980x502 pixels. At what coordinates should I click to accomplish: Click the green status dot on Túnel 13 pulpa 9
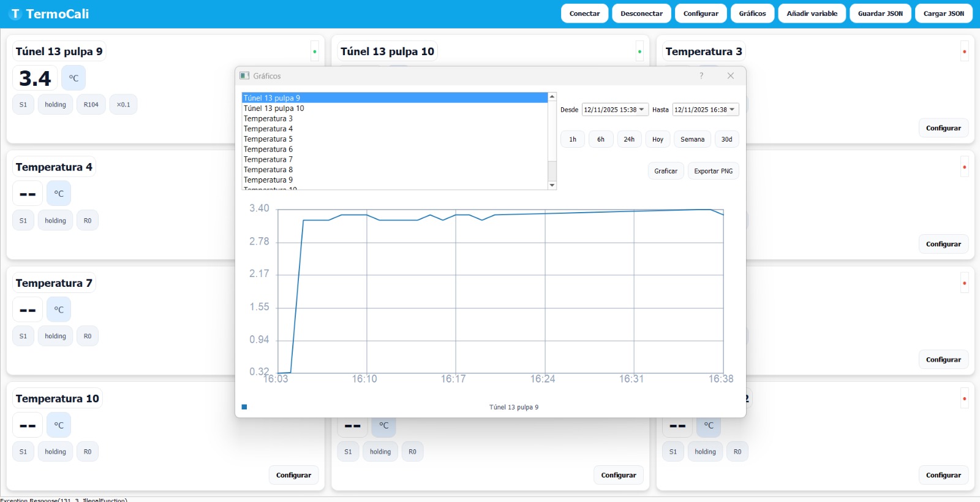point(315,51)
